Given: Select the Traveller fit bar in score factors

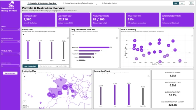Looking at the screenshot, I should (x=87, y=54).
